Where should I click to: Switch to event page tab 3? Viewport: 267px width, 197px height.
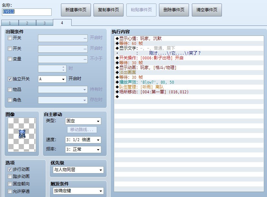point(44,23)
